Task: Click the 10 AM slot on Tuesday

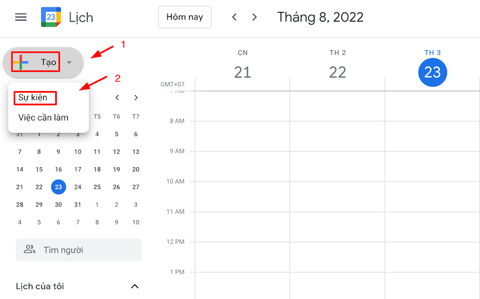Action: tap(432, 196)
